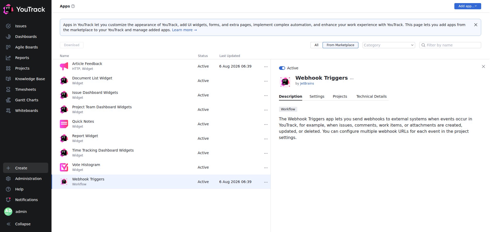Open the Help question mark icon

[x=8, y=189]
